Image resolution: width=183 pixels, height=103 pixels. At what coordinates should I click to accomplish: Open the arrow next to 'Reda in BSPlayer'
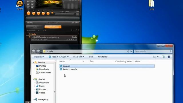[x=68, y=57]
